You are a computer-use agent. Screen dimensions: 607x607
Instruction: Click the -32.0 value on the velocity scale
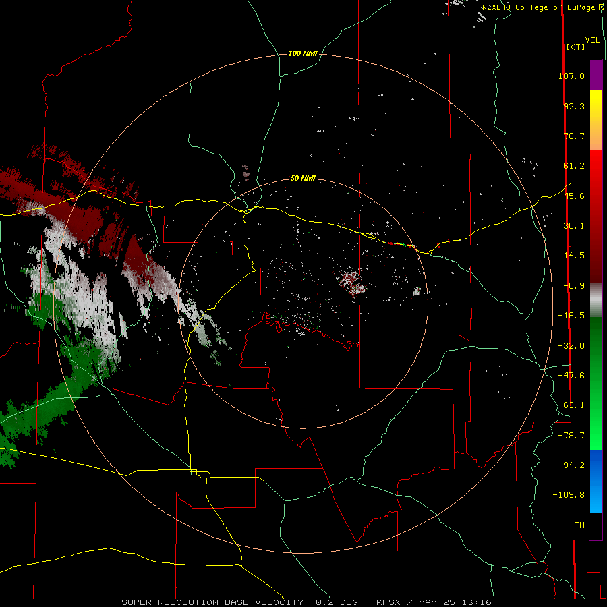tap(571, 346)
